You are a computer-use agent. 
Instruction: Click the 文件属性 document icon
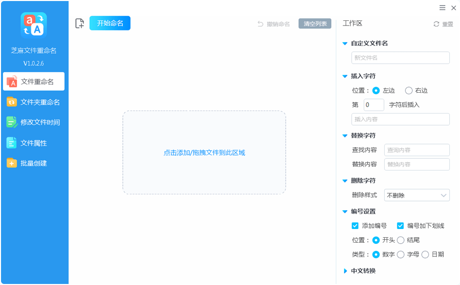[x=11, y=143]
